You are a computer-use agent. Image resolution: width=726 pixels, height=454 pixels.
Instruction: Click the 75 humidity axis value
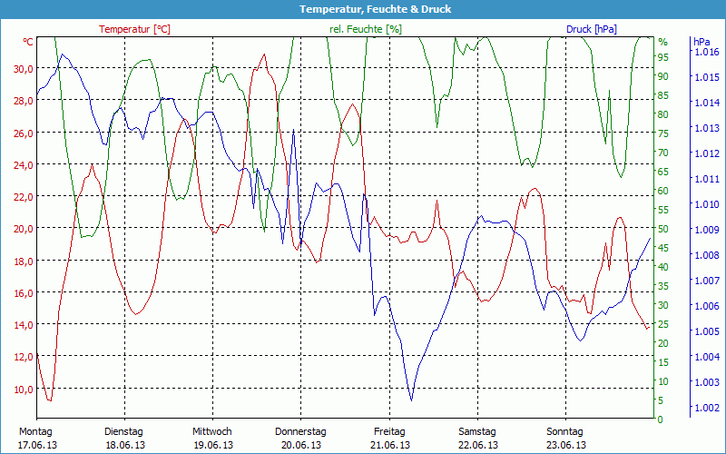point(663,133)
